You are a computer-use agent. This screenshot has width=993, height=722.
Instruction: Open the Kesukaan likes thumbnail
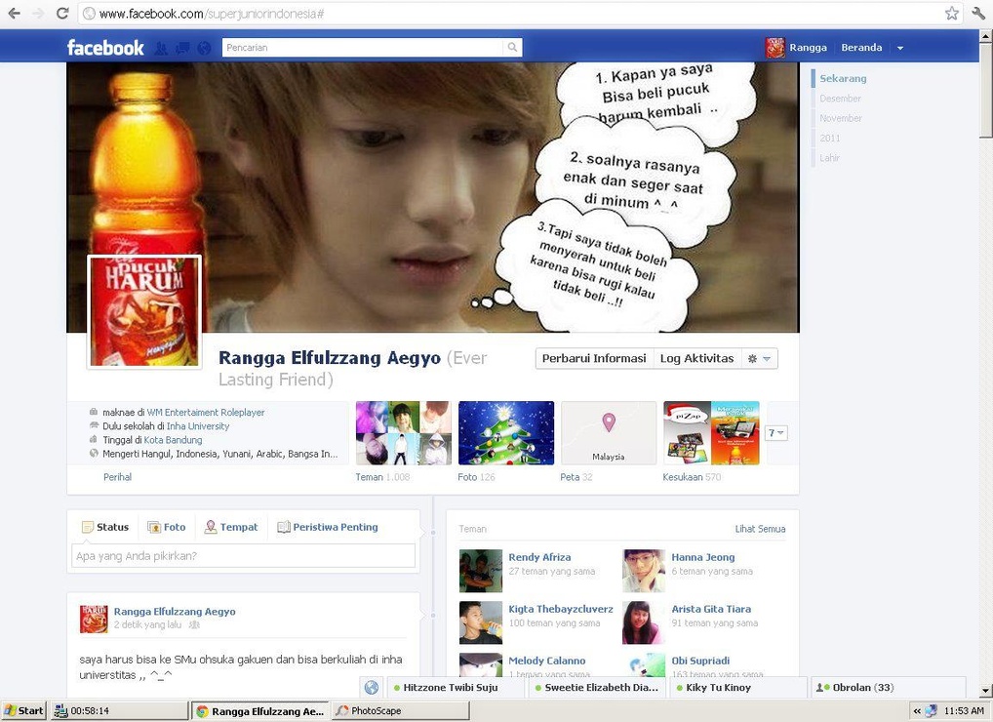coord(711,433)
